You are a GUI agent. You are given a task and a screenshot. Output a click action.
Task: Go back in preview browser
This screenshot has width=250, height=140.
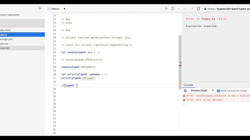pyautogui.click(x=186, y=9)
